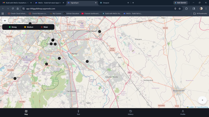
Task: Open GitHub Education bookmark
Action: click(71, 13)
